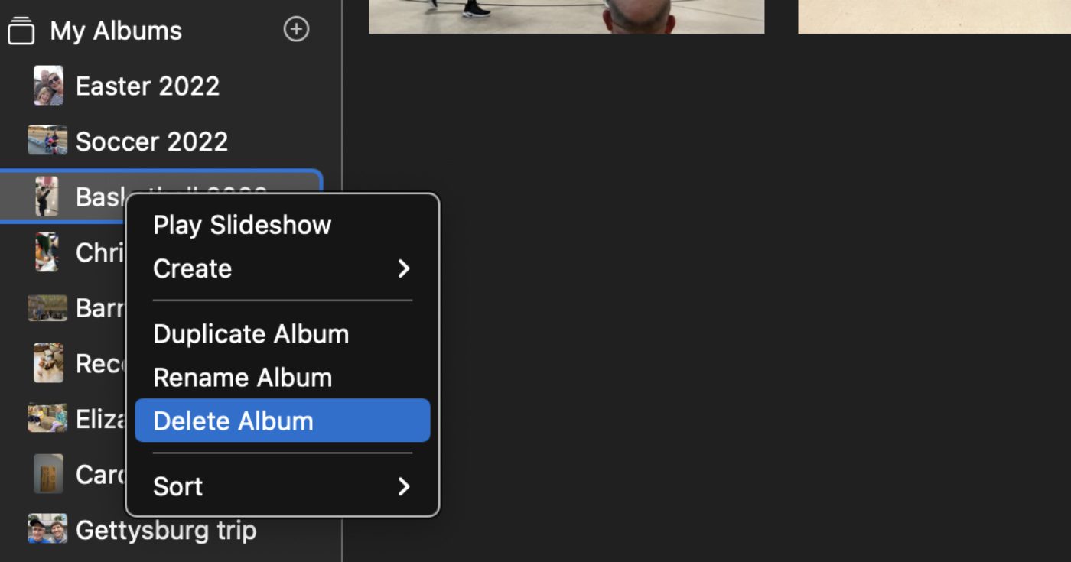
Task: Expand the Create submenu
Action: [193, 268]
